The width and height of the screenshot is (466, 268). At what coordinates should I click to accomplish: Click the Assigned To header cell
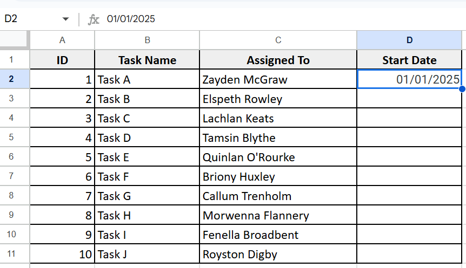[278, 60]
